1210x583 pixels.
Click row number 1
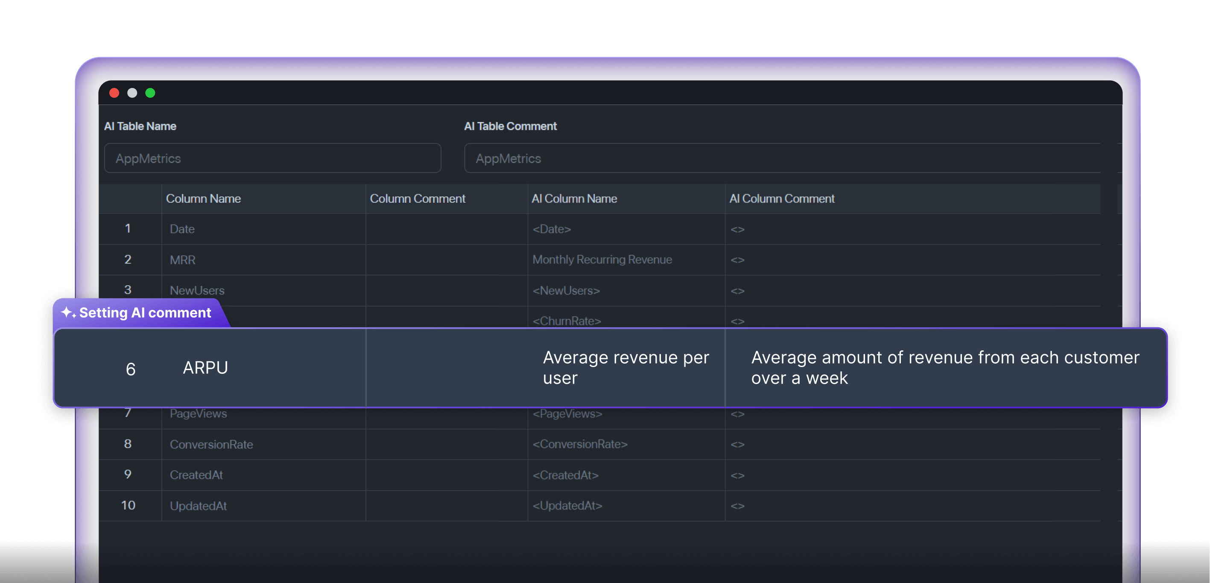(128, 229)
